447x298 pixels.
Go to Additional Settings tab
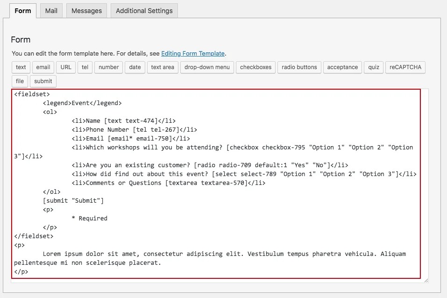pyautogui.click(x=144, y=11)
